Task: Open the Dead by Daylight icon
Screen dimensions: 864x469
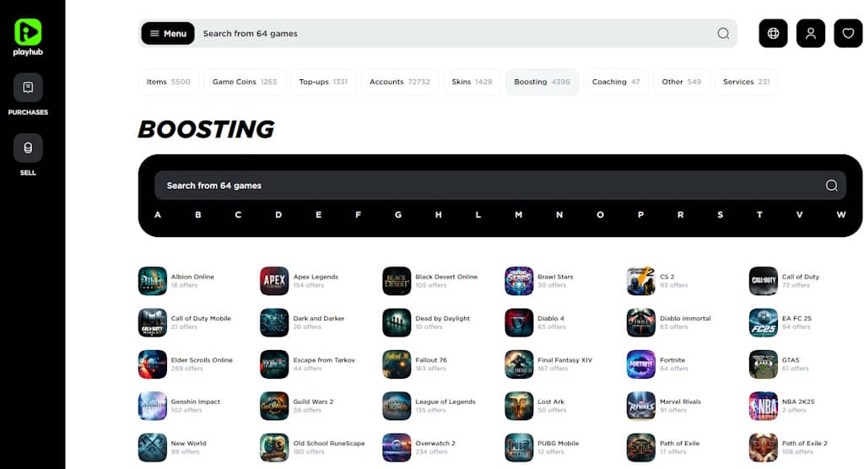Action: 397,322
